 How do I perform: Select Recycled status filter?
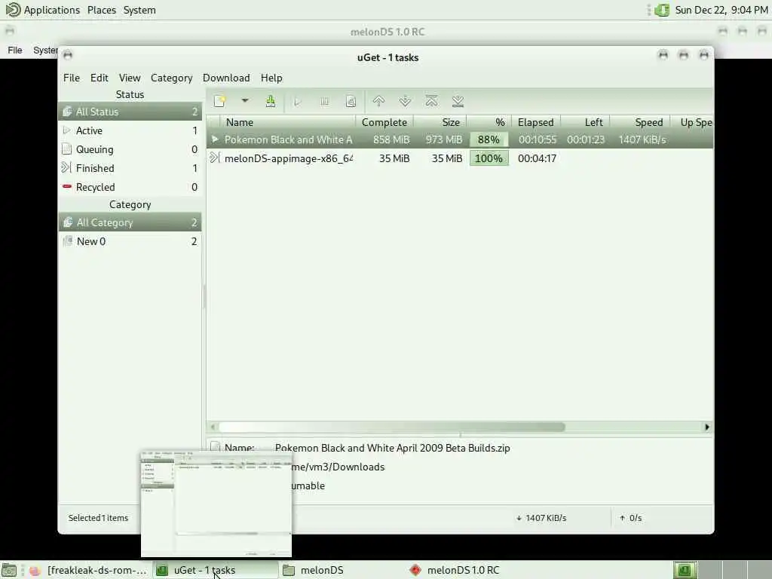[x=130, y=187]
